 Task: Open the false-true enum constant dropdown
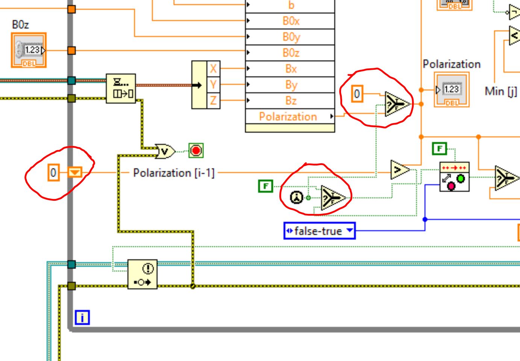tap(350, 230)
